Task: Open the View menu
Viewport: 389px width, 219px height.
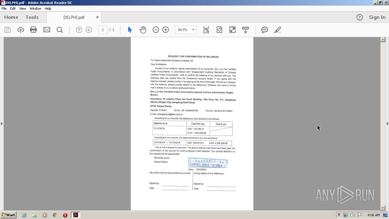Action: click(23, 9)
